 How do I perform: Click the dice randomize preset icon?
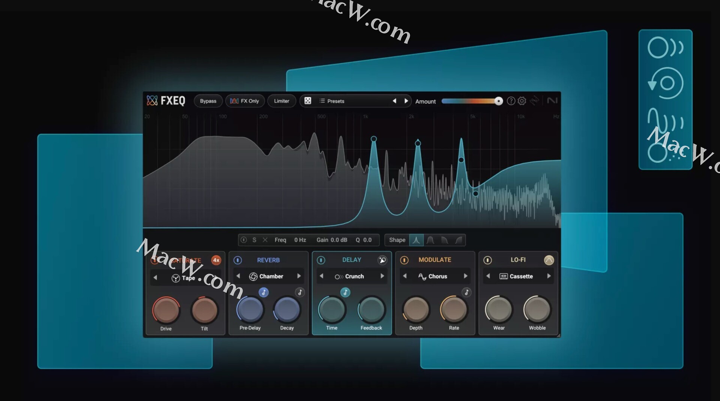(x=307, y=101)
